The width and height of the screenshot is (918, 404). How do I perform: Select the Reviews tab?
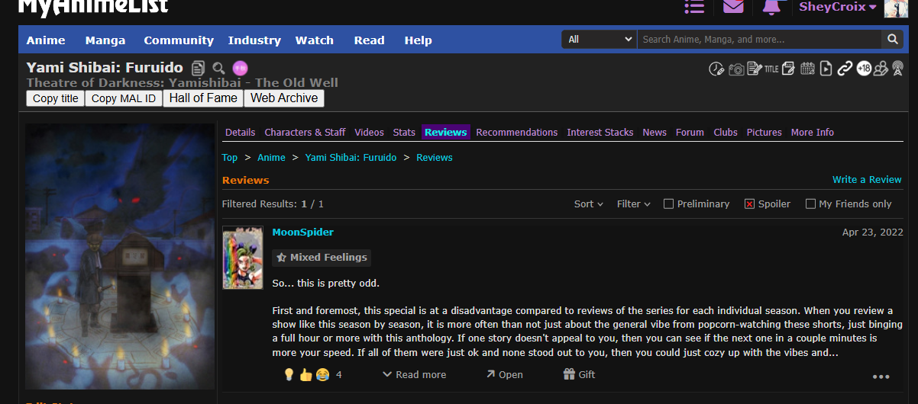446,133
